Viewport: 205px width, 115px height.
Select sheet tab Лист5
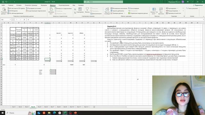click(x=39, y=107)
